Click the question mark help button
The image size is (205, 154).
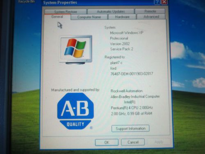[157, 2]
